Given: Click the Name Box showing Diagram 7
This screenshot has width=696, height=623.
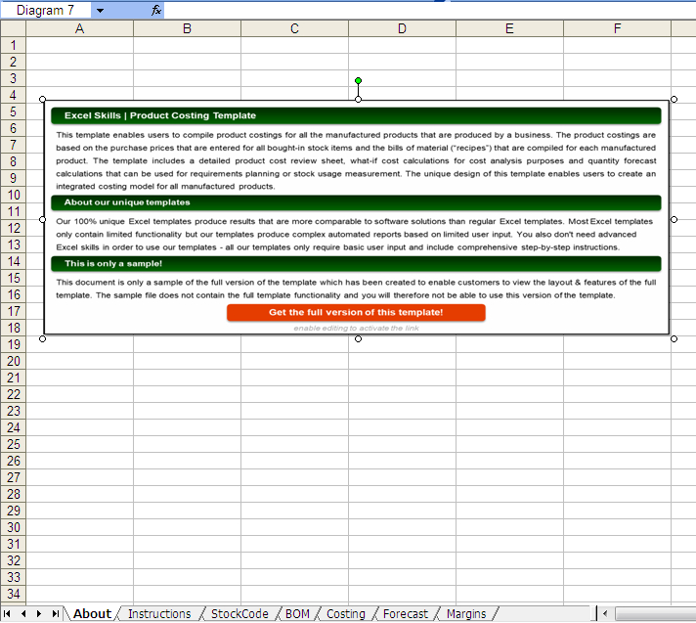Looking at the screenshot, I should pyautogui.click(x=46, y=10).
